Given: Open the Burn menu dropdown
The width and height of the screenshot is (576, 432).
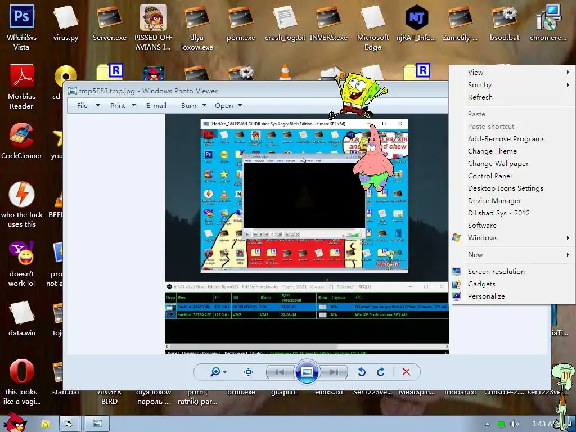Looking at the screenshot, I should (193, 106).
